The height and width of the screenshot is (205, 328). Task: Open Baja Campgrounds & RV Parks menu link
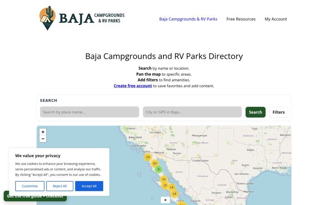(x=188, y=19)
